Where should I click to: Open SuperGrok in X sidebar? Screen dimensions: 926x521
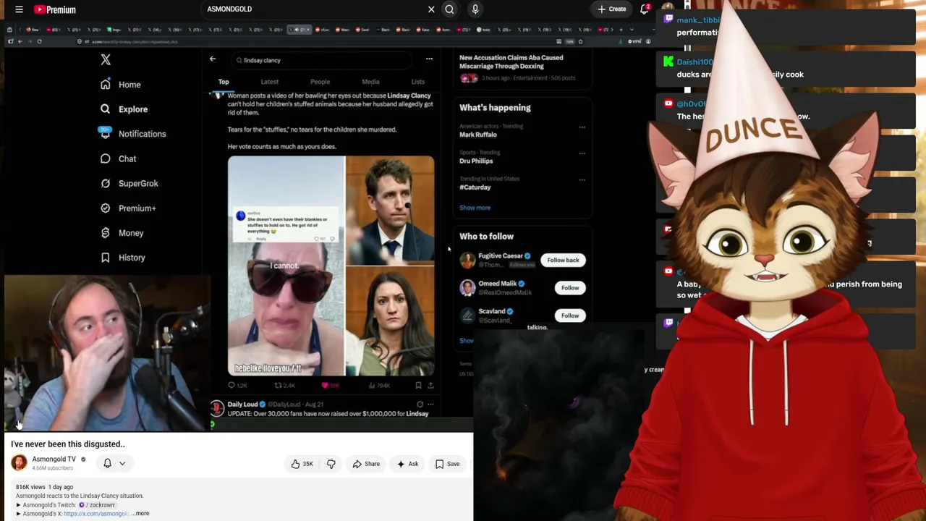pyautogui.click(x=129, y=183)
